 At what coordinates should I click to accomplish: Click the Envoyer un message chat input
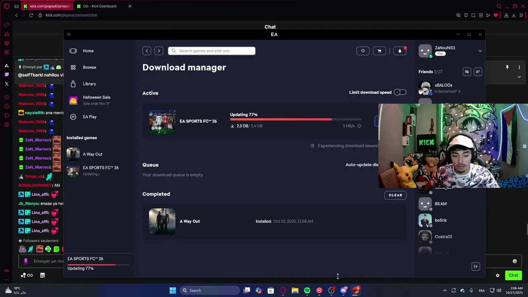point(48,261)
